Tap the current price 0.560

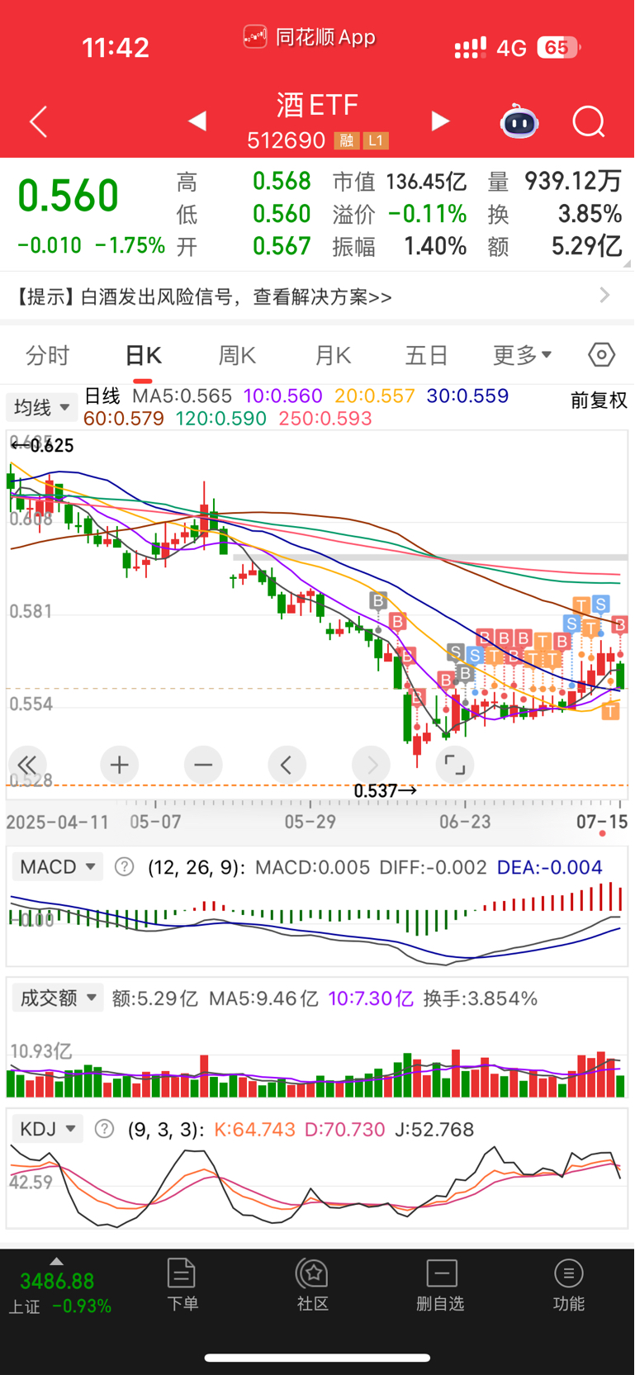click(69, 197)
